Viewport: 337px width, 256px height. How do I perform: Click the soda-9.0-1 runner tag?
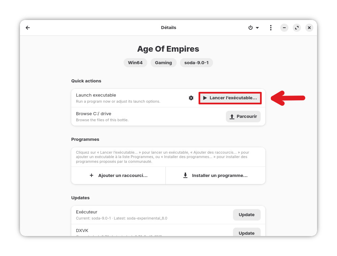pyautogui.click(x=196, y=63)
